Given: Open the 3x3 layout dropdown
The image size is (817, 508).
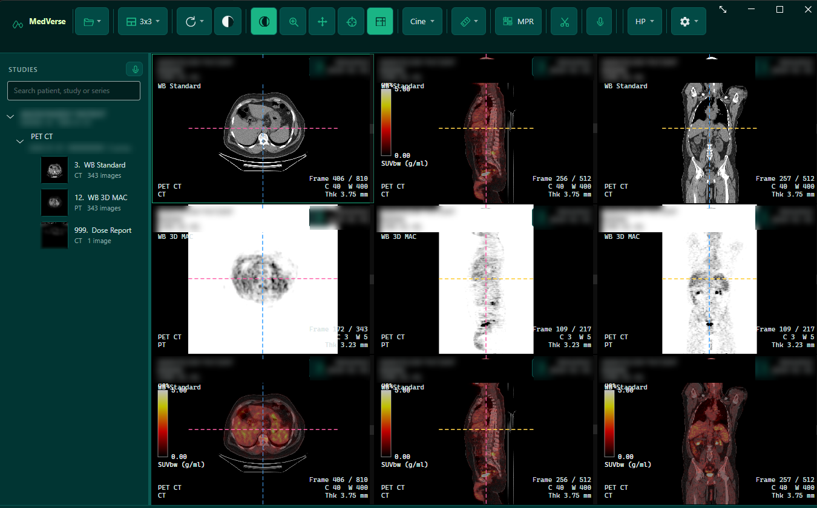Looking at the screenshot, I should (143, 22).
